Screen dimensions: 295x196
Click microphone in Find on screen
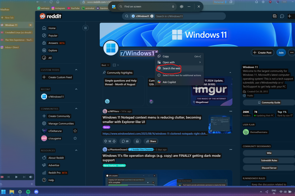tap(173, 6)
